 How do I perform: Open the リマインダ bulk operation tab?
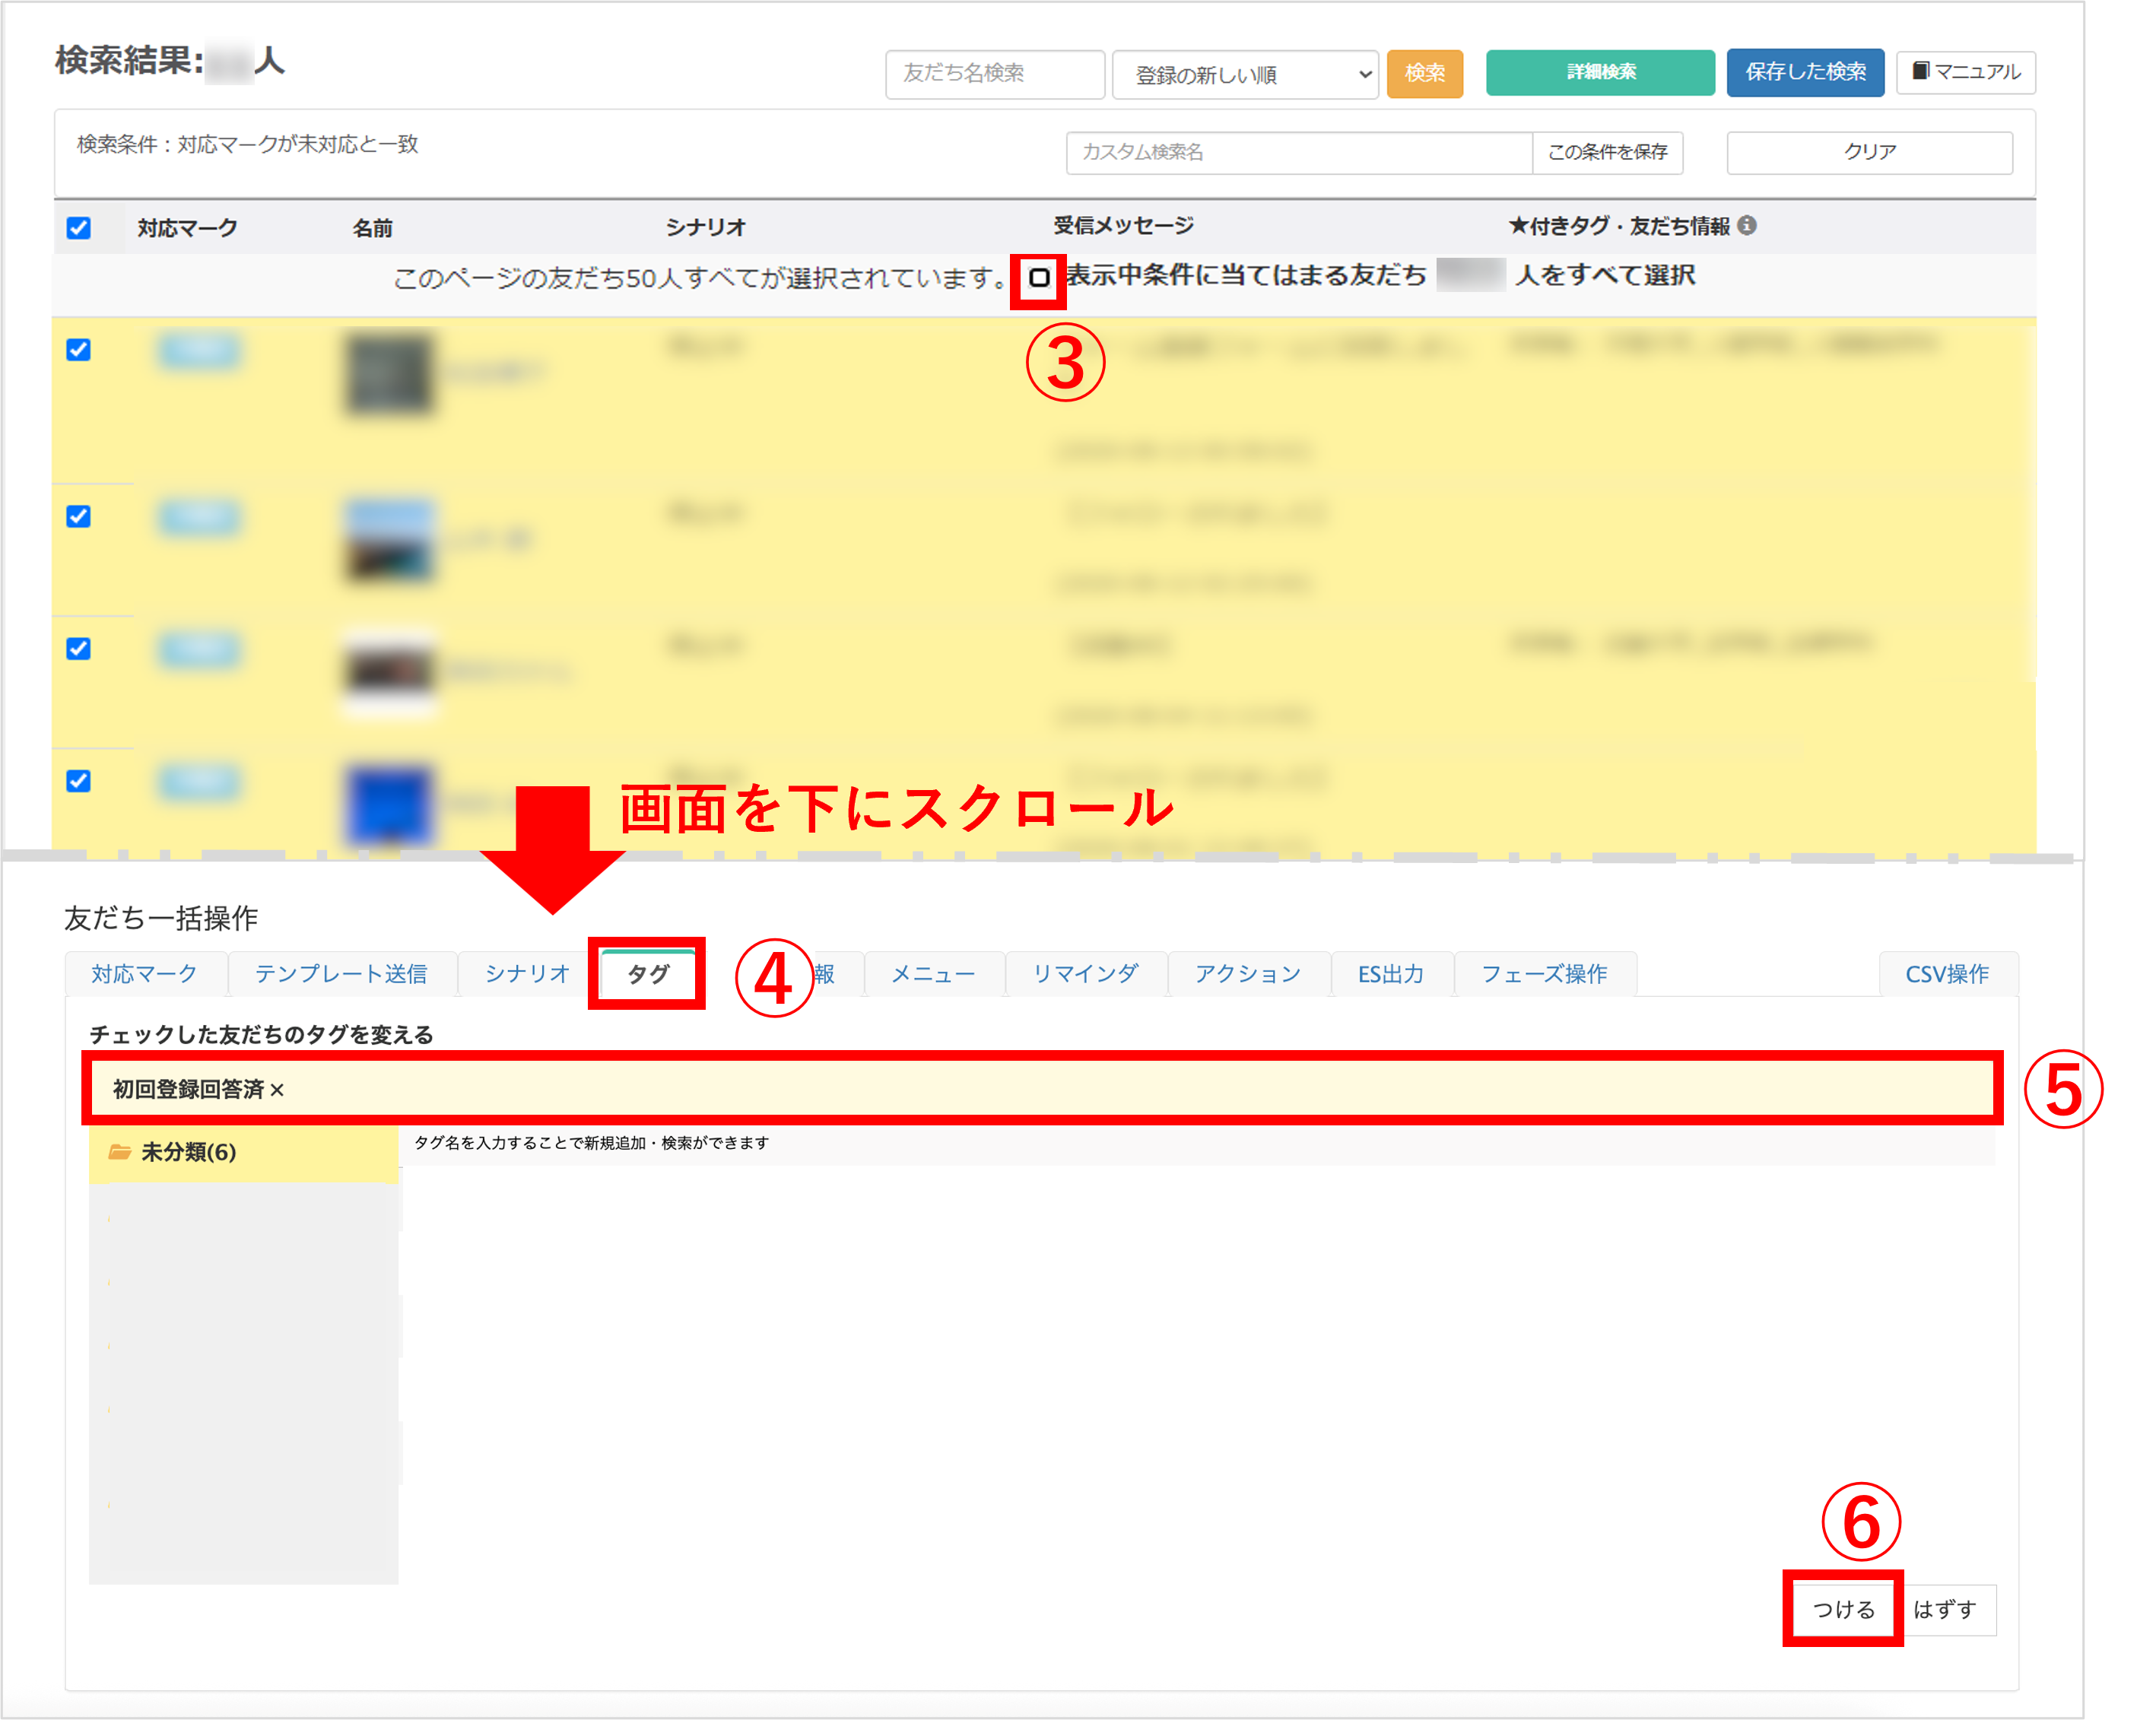tap(1086, 973)
